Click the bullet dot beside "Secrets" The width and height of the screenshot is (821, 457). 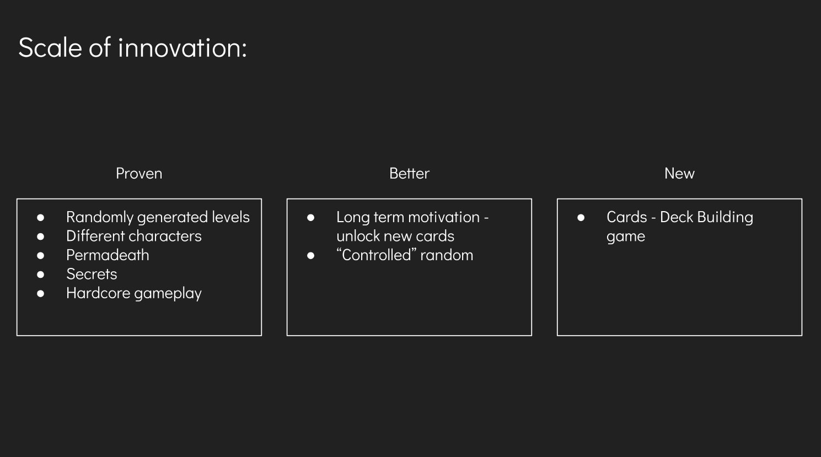click(x=40, y=275)
